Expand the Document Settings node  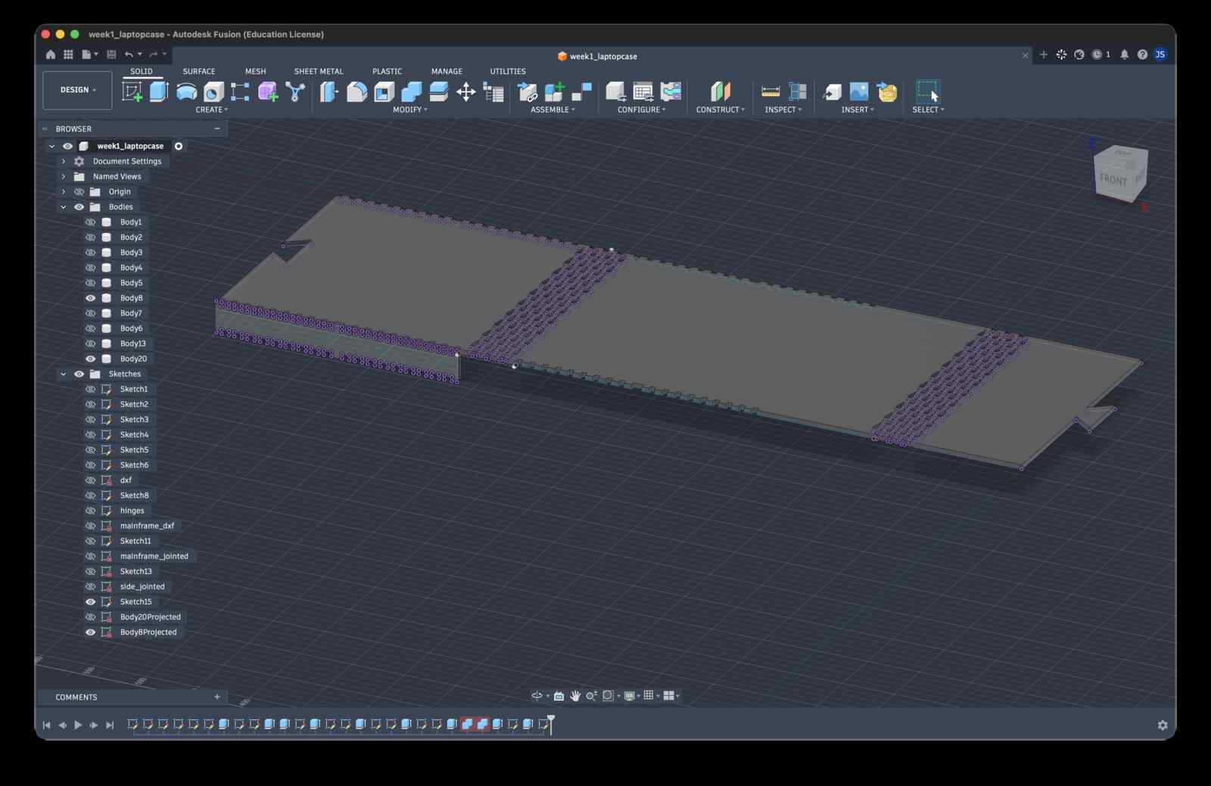64,161
